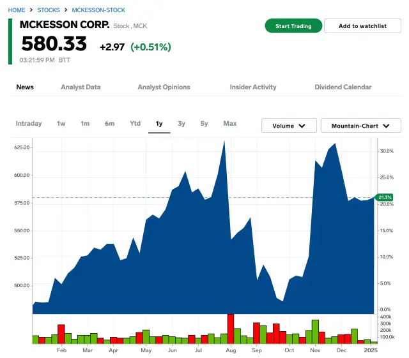The width and height of the screenshot is (409, 358).
Task: Open the Analyst Data tab
Action: click(x=81, y=87)
